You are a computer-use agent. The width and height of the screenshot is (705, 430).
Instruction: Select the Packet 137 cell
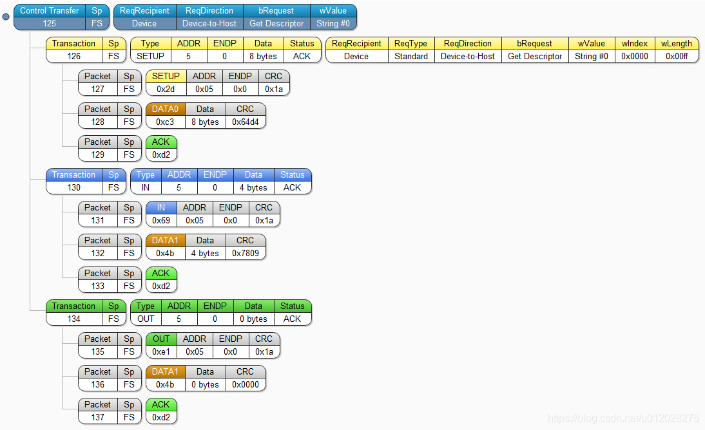tap(98, 411)
